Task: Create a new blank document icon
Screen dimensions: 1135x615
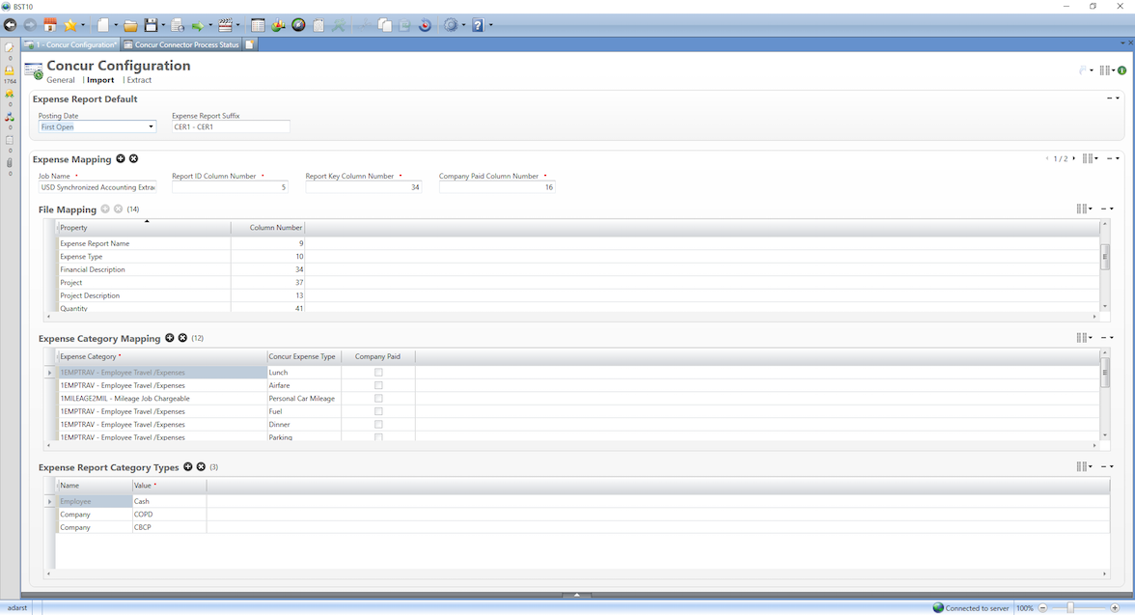Action: coord(103,25)
